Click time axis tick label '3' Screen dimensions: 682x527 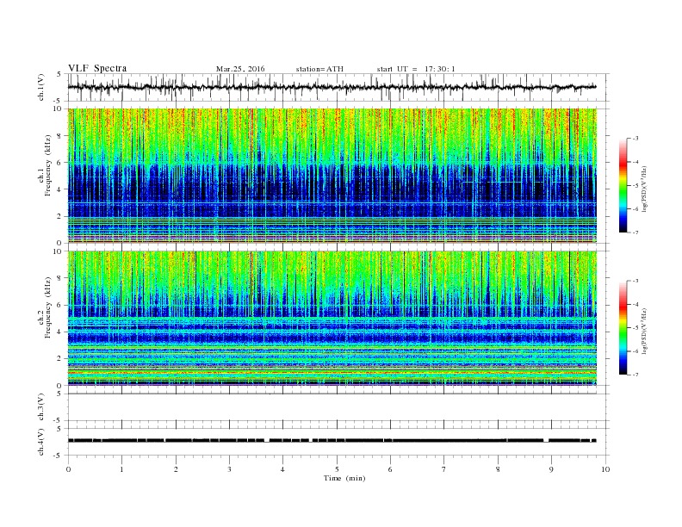click(229, 469)
